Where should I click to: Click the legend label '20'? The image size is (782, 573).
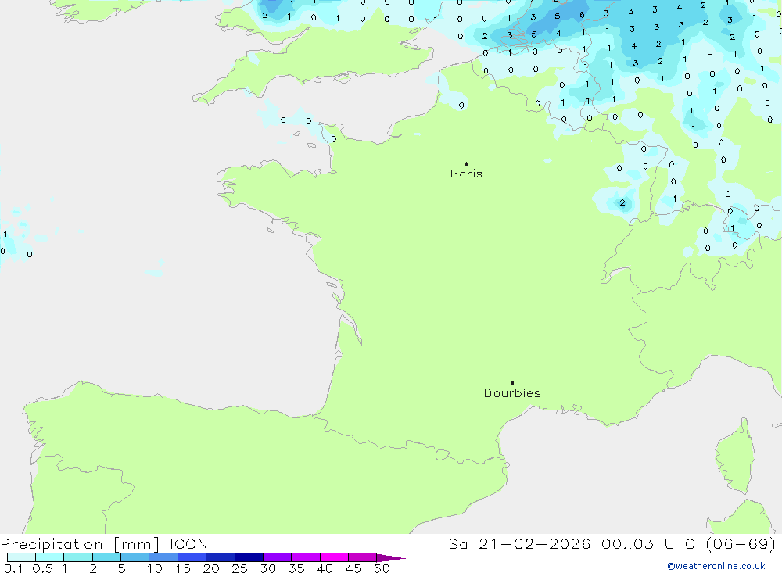211,568
